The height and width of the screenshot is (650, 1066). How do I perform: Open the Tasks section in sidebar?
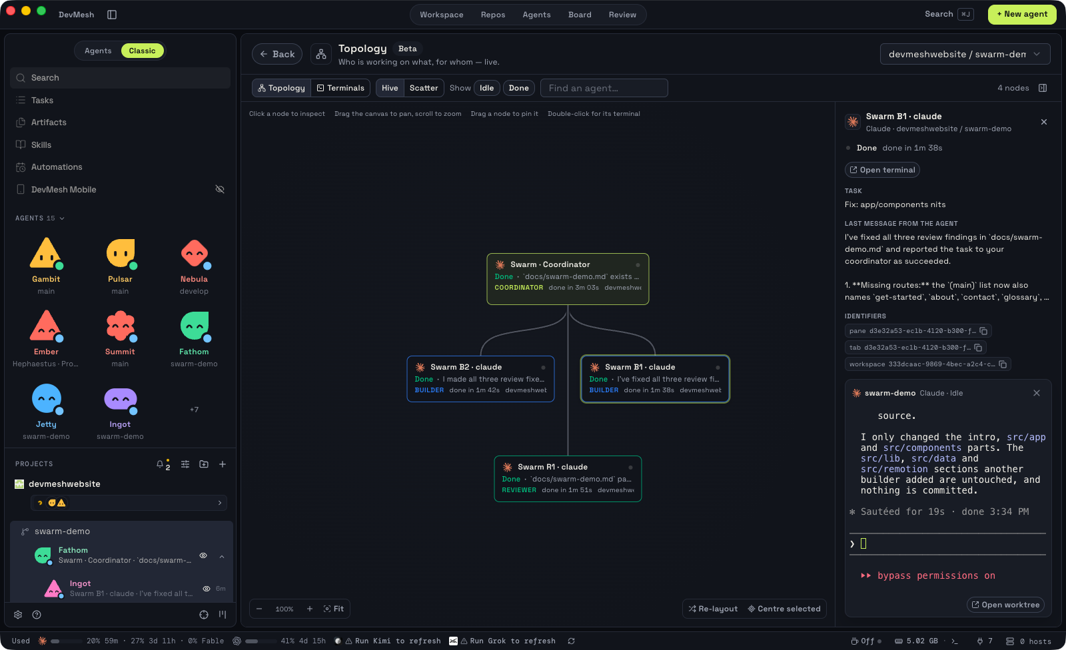click(x=120, y=101)
